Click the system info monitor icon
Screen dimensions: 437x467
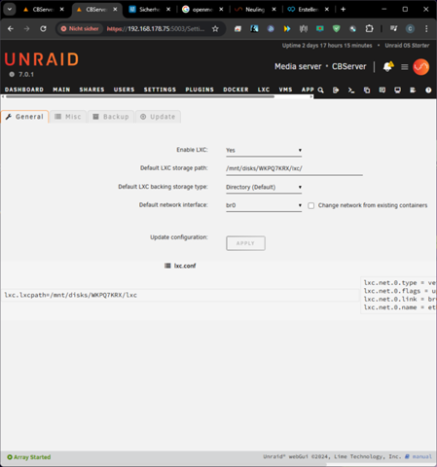(x=397, y=90)
